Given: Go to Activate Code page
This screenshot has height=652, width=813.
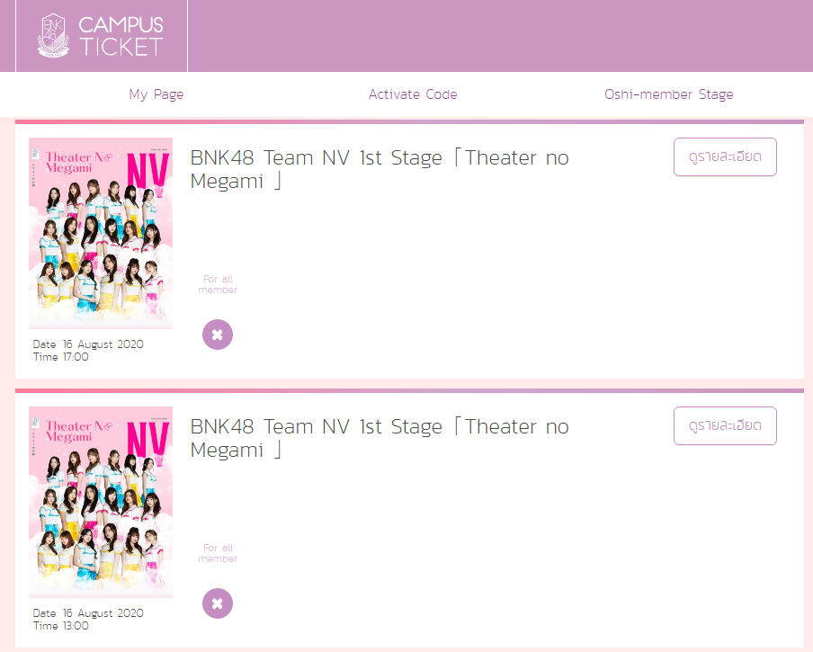Looking at the screenshot, I should pos(413,94).
